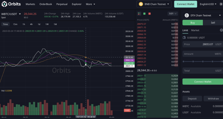Image resolution: width=223 pixels, height=119 pixels.
Task: Click the Price (USDT) column header
Action: coord(143,20)
